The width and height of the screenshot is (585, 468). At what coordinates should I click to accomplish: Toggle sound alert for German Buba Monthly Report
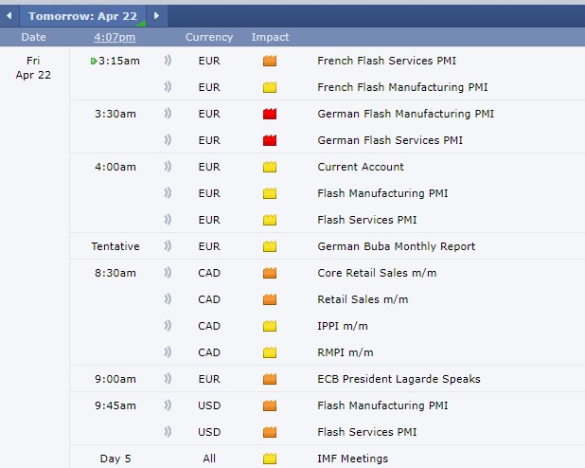pyautogui.click(x=168, y=246)
